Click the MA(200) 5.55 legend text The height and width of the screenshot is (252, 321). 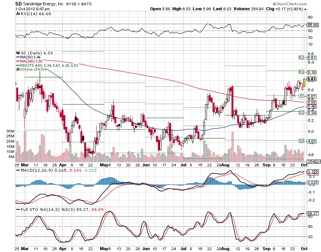pos(31,61)
